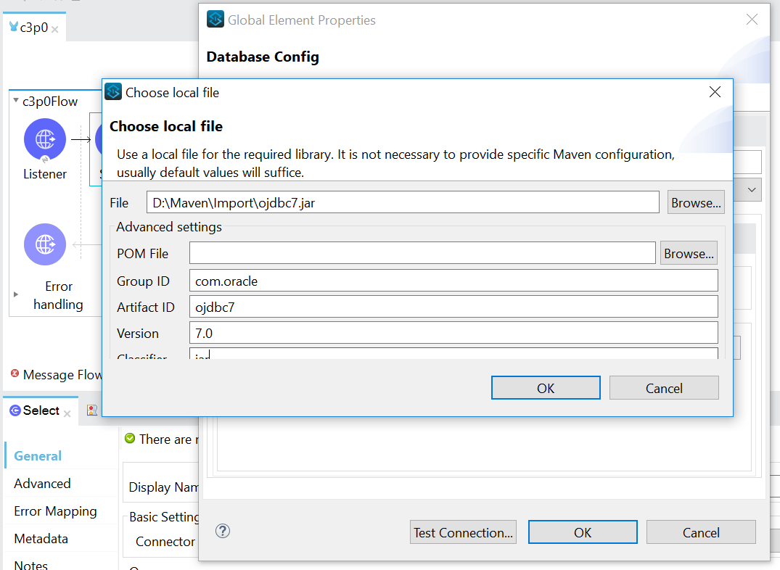
Task: Browse for the local jar File
Action: tap(695, 202)
